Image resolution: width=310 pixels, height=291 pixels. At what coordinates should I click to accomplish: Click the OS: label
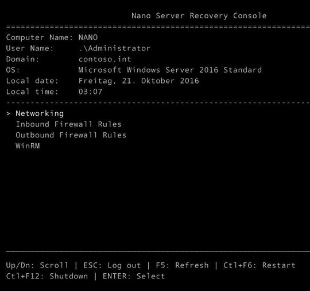13,70
